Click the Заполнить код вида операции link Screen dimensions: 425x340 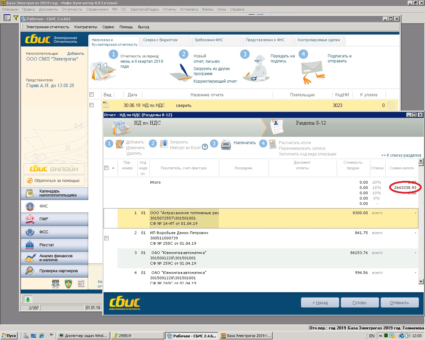coord(307,154)
